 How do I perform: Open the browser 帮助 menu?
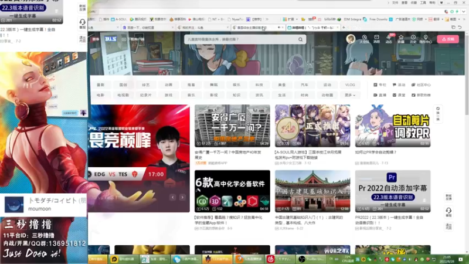pyautogui.click(x=432, y=3)
